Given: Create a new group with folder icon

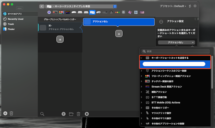Looking at the screenshot, I should click(x=71, y=114).
